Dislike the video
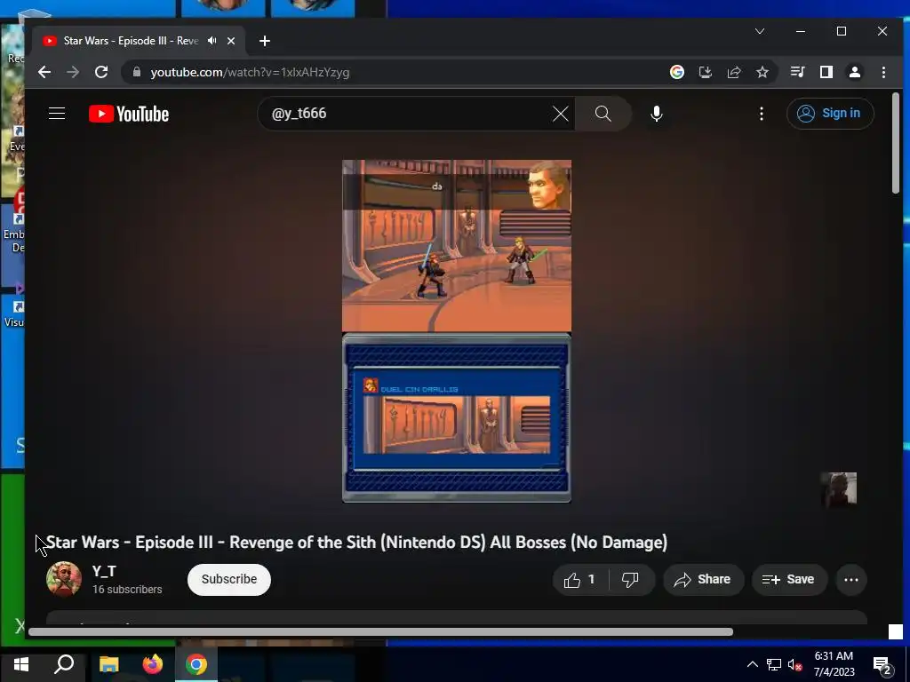This screenshot has width=910, height=682. tap(631, 579)
